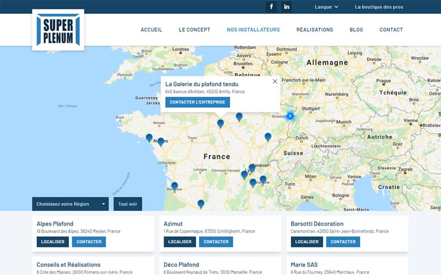Screen dimensions: 441x275
Task: Click the Tout voir button
Action: (128, 204)
